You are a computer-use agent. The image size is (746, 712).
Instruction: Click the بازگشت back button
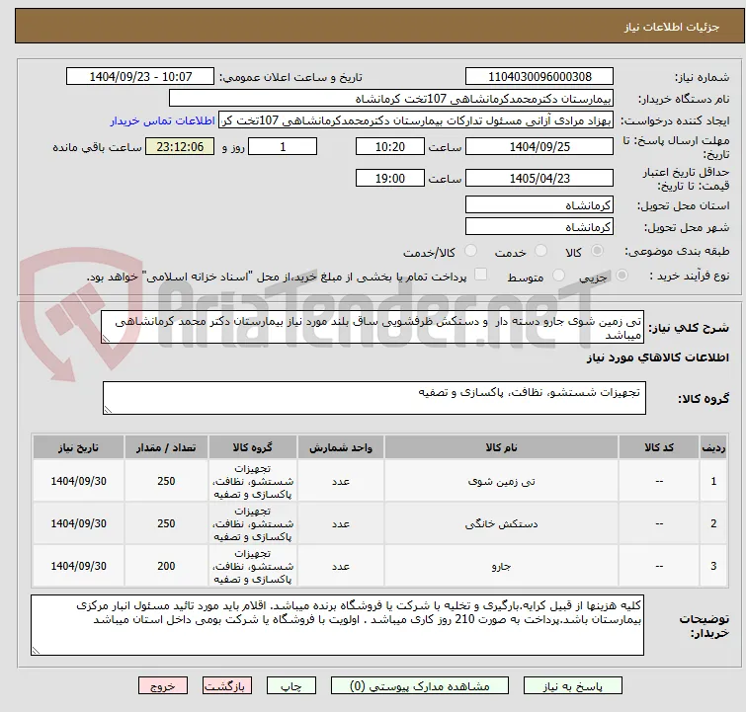[x=227, y=686]
